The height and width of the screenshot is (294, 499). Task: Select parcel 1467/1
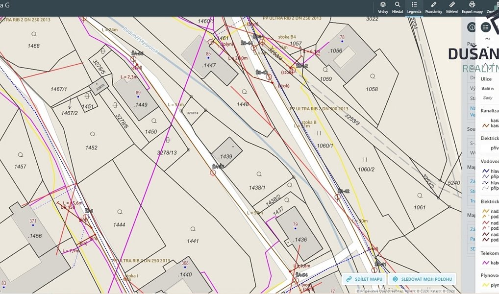(59, 89)
